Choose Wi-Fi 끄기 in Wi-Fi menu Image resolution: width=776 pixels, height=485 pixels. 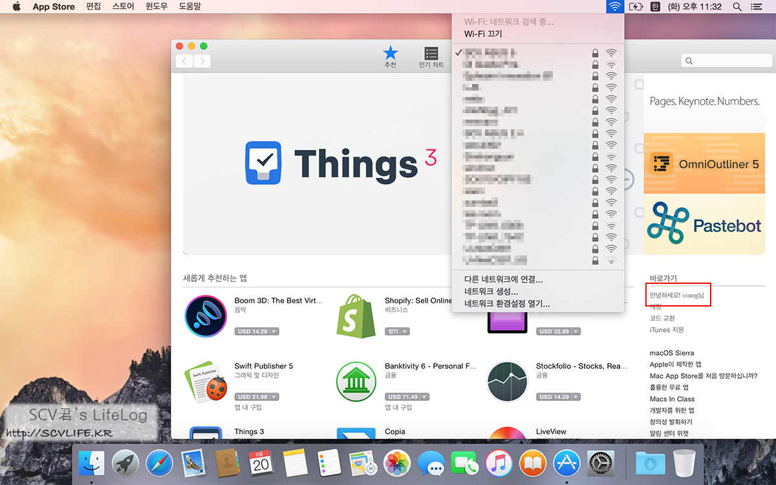coord(538,34)
